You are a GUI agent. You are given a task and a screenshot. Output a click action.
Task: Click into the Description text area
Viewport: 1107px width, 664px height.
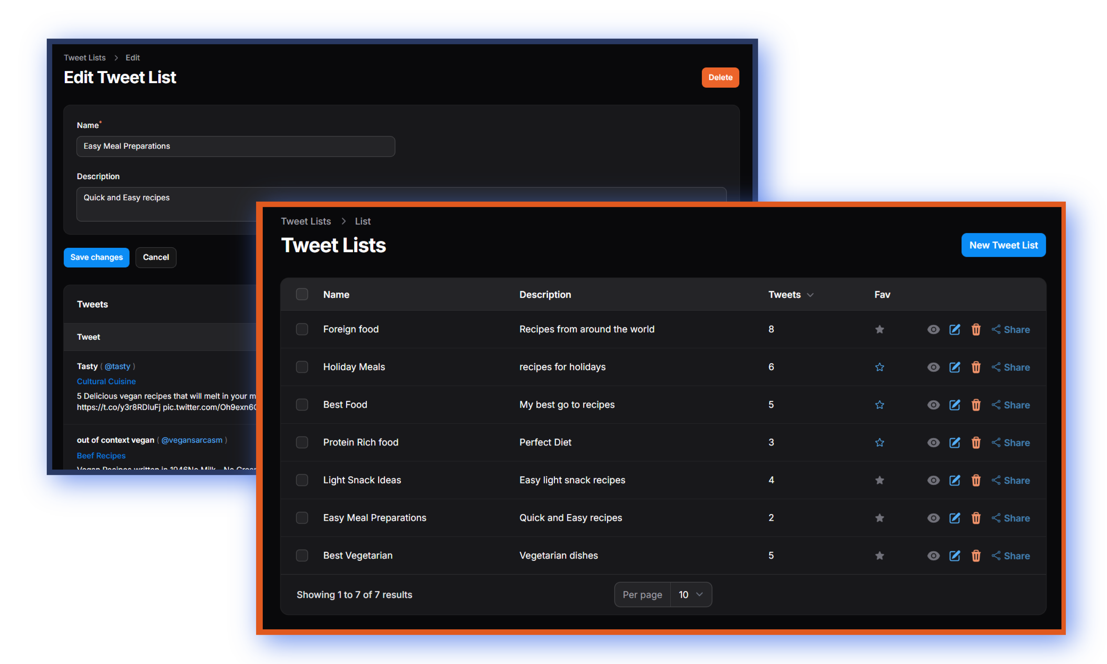pyautogui.click(x=401, y=204)
